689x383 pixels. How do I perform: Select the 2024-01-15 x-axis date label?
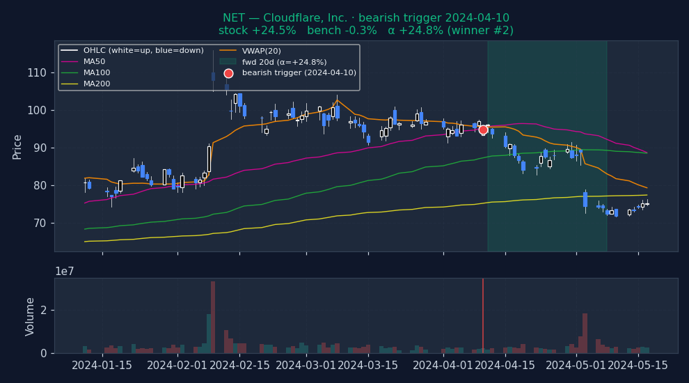(102, 366)
